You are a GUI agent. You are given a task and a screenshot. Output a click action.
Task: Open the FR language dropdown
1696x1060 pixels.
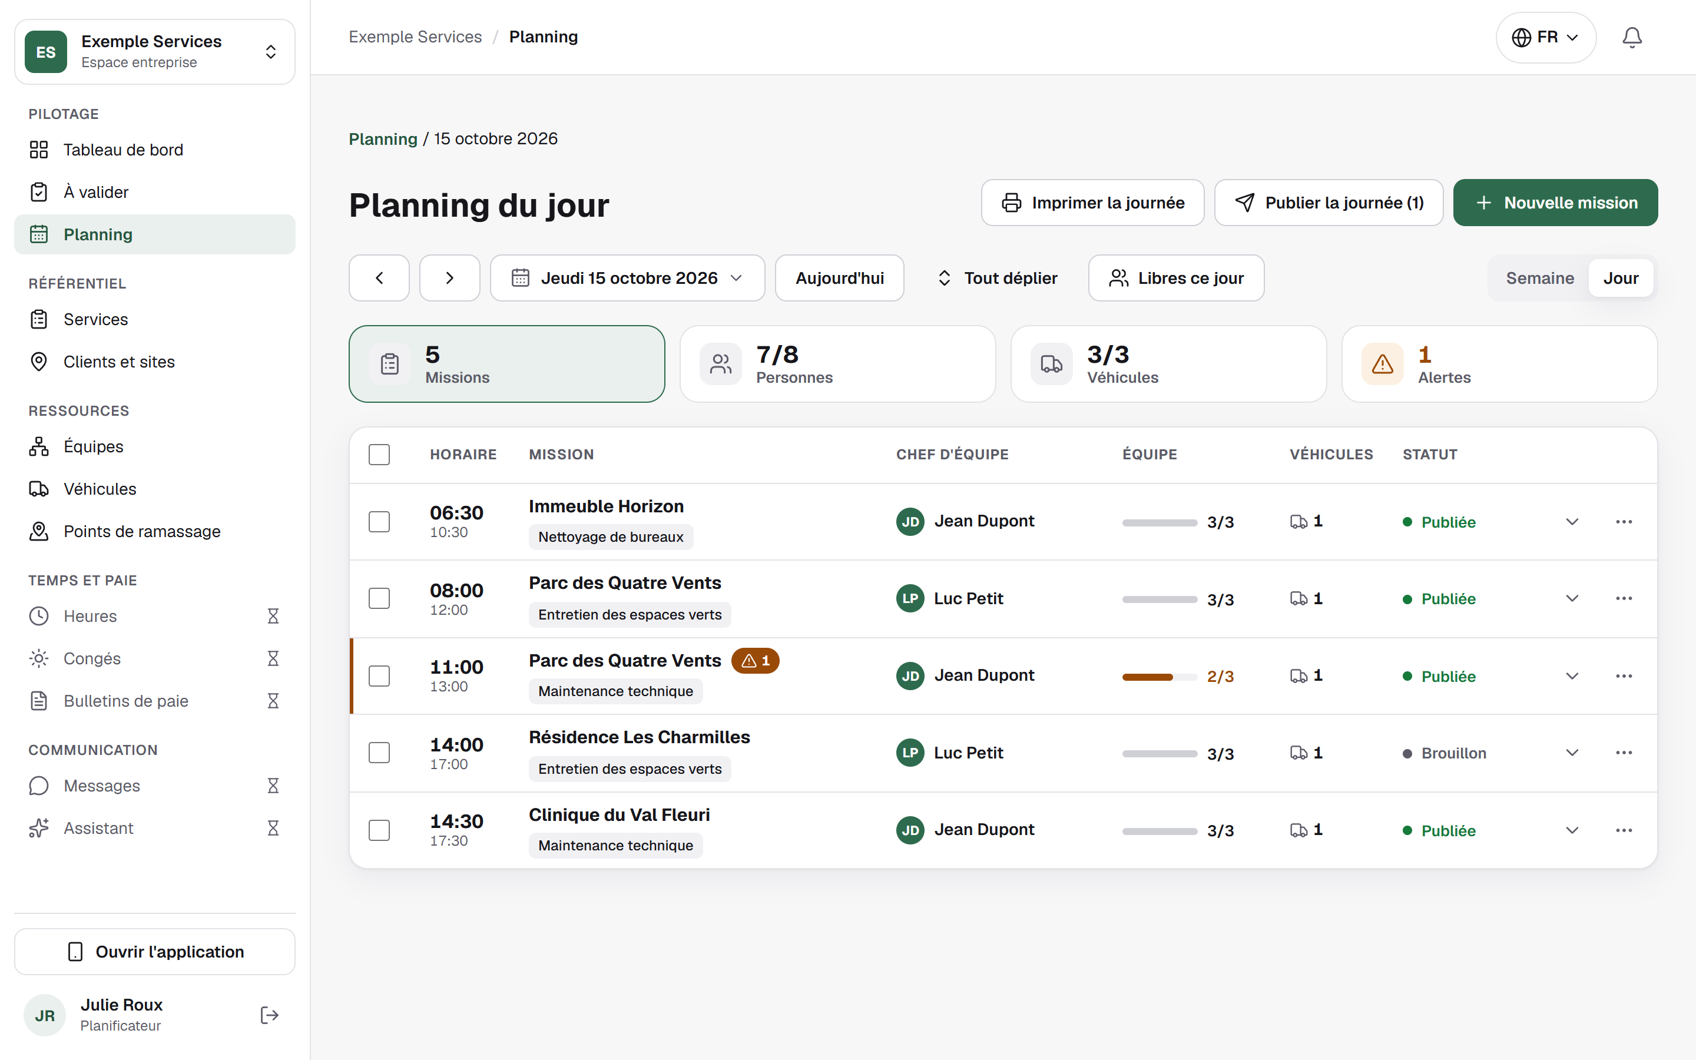pos(1545,37)
